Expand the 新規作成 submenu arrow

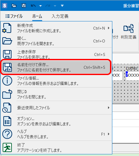coord(109,28)
